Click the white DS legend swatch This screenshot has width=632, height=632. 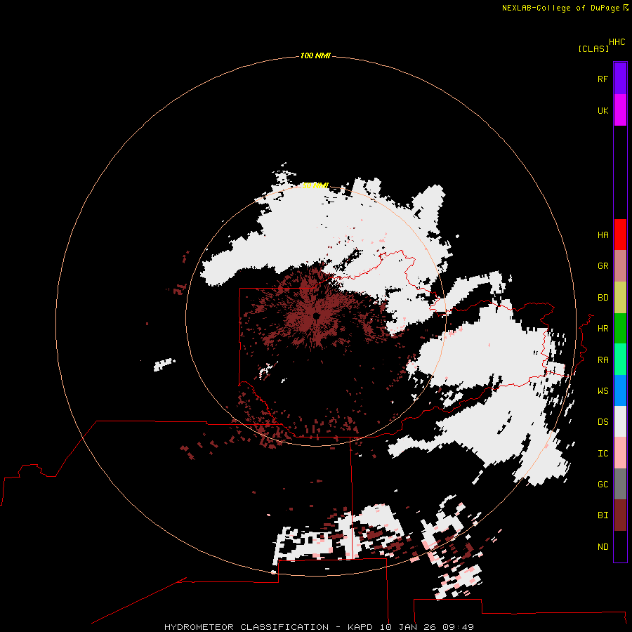click(620, 421)
